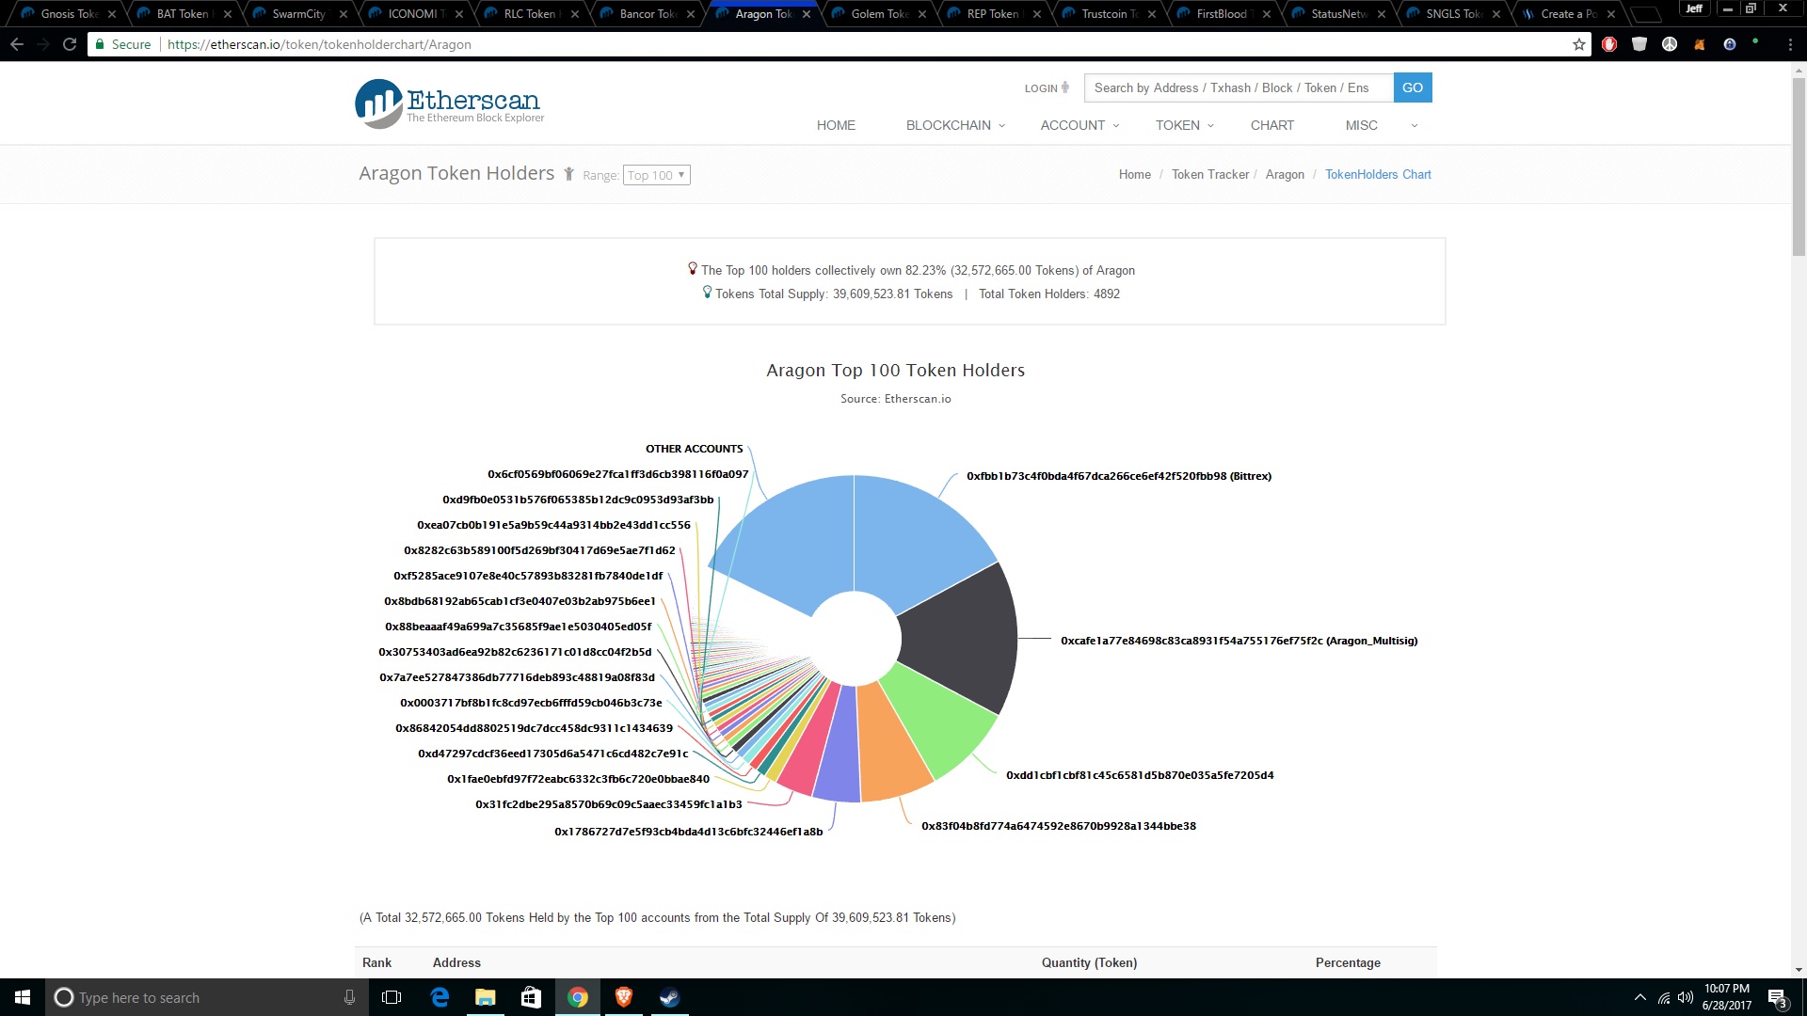Open File Explorer from the taskbar
The height and width of the screenshot is (1016, 1807).
(485, 997)
